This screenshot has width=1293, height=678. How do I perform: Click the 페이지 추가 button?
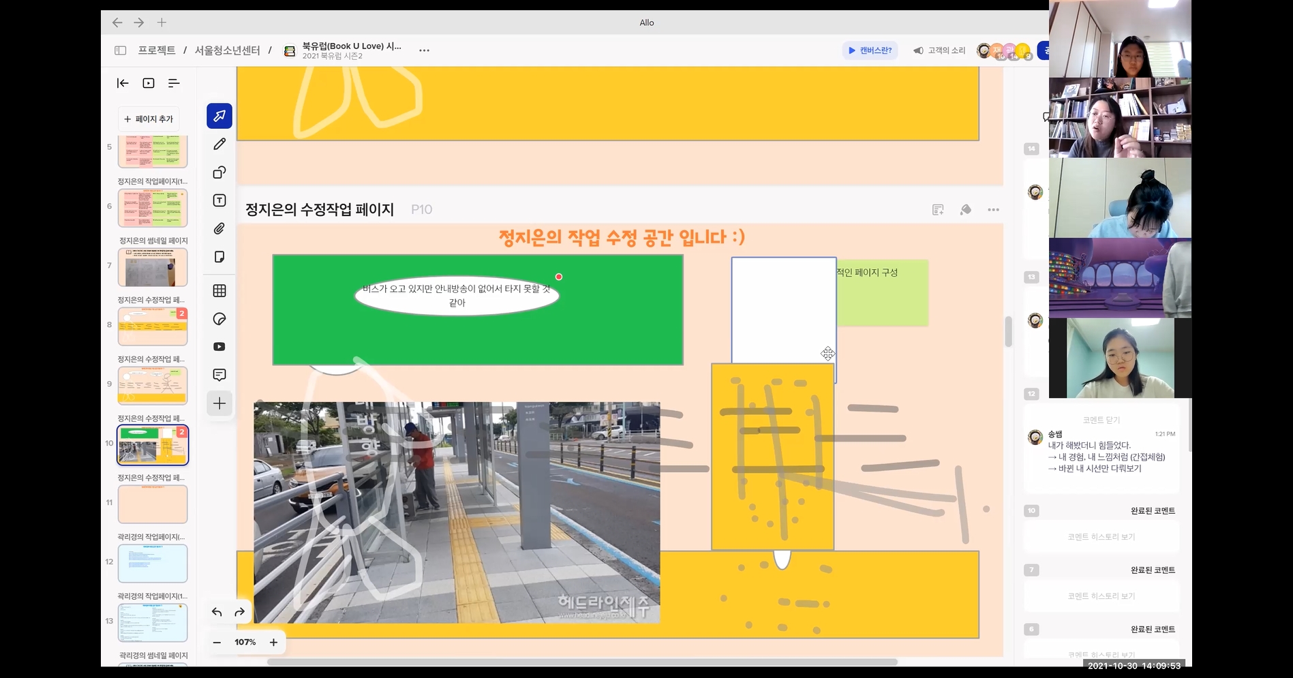149,119
